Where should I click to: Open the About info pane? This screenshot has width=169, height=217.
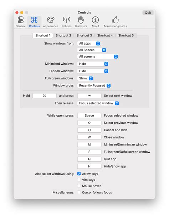click(95, 22)
